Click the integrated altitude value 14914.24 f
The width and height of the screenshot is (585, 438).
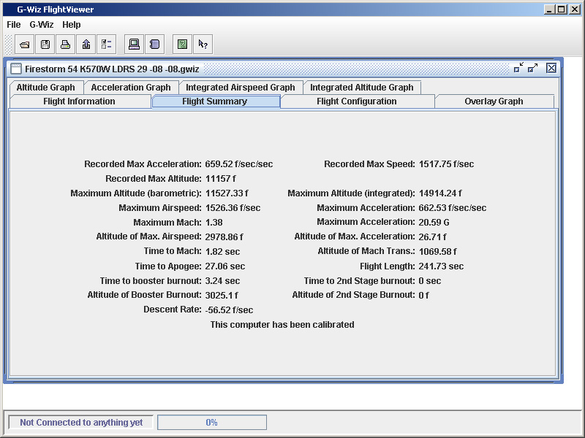pyautogui.click(x=440, y=193)
